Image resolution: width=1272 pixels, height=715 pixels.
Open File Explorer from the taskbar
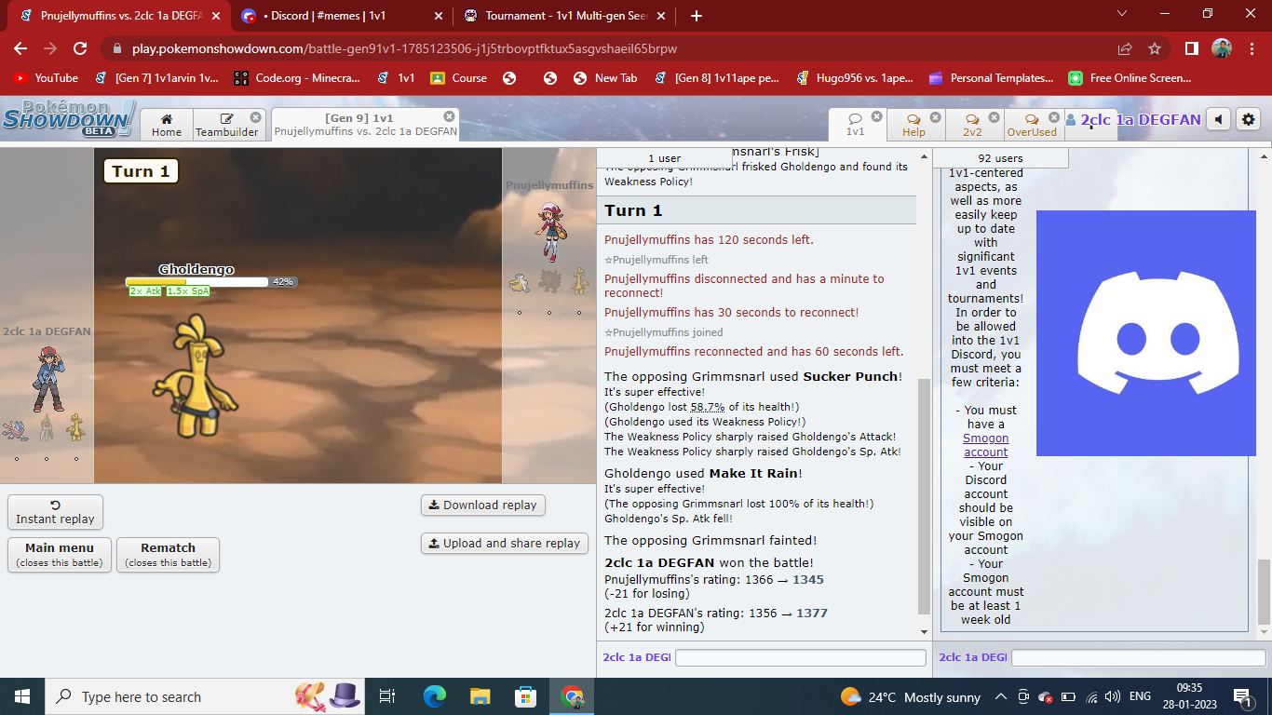(x=480, y=696)
